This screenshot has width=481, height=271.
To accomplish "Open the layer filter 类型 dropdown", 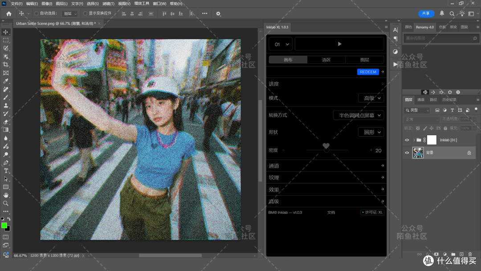I will click(417, 110).
